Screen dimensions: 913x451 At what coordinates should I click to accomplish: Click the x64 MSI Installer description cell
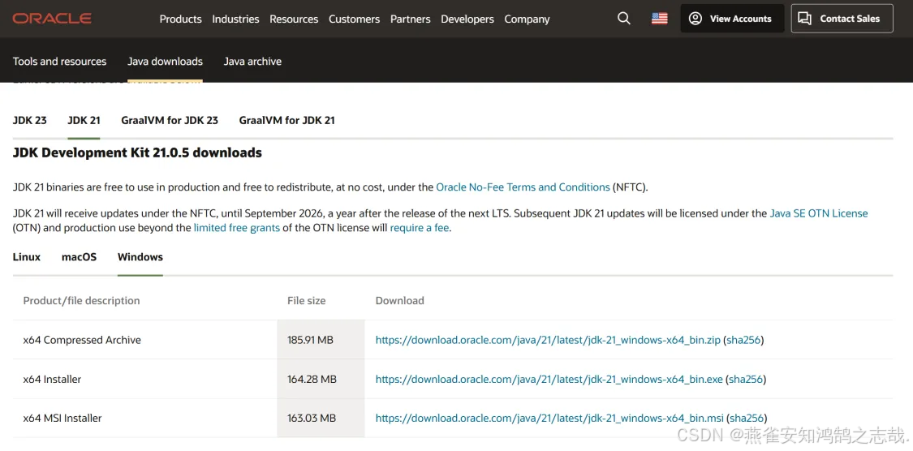coord(62,419)
